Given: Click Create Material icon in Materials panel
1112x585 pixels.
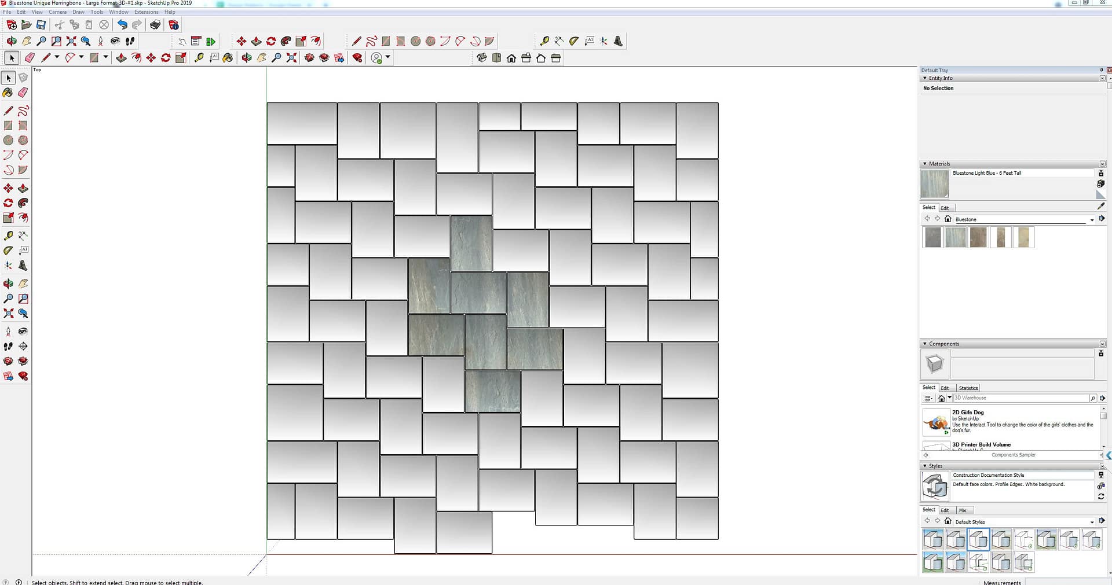Looking at the screenshot, I should [x=1101, y=183].
